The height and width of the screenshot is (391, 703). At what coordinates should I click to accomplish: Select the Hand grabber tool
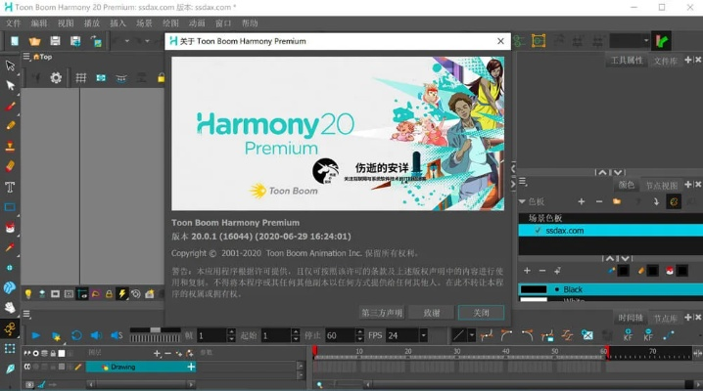coord(10,307)
